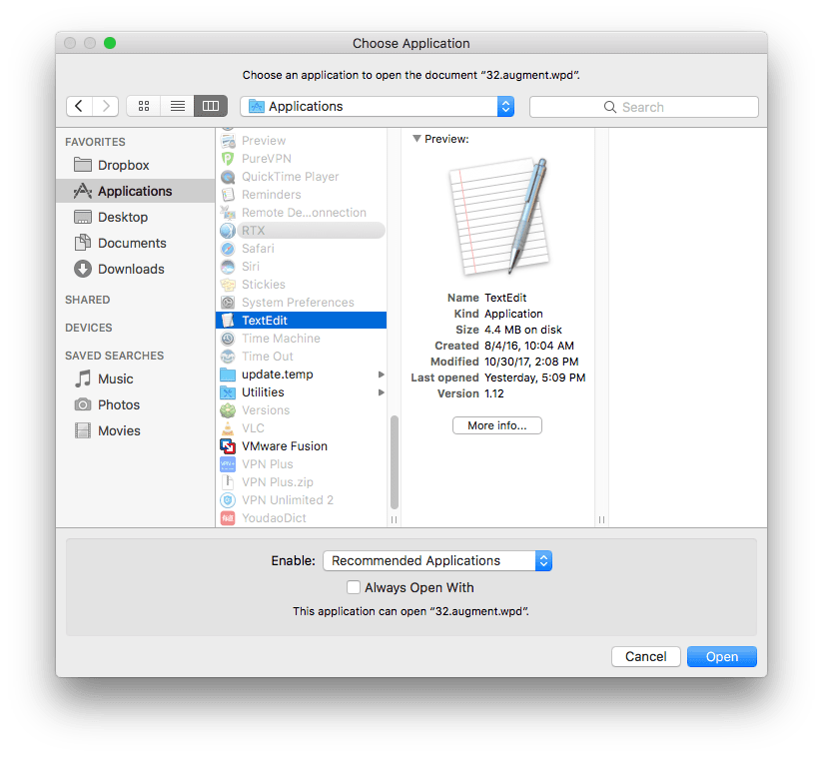Image resolution: width=823 pixels, height=757 pixels.
Task: Select the RTX row
Action: click(x=302, y=231)
